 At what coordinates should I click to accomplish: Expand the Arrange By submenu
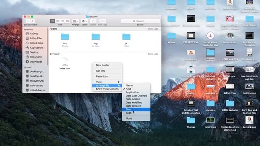click(107, 86)
